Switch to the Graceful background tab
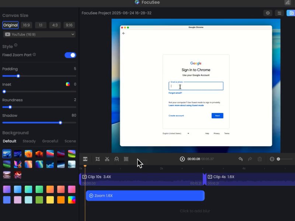The height and width of the screenshot is (221, 295). (x=50, y=141)
